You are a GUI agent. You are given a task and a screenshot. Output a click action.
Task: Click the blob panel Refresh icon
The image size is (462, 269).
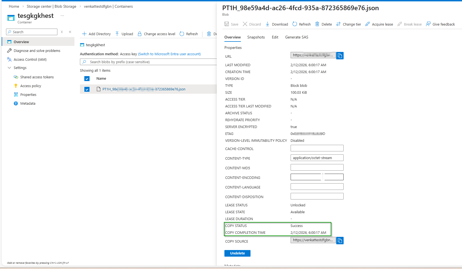(295, 24)
